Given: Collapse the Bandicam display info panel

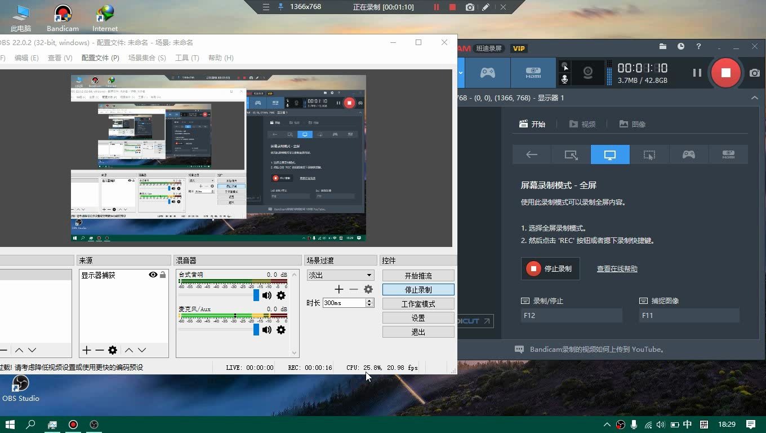Looking at the screenshot, I should (x=755, y=98).
